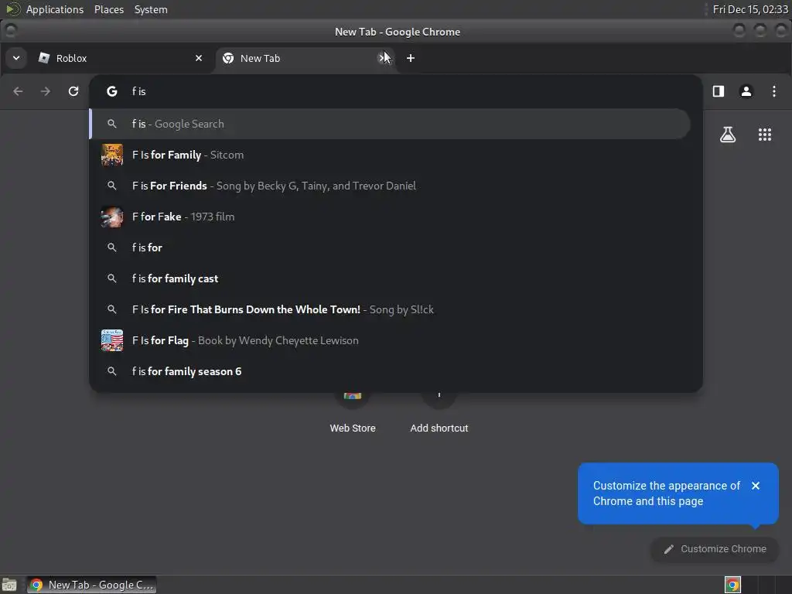This screenshot has width=792, height=594.
Task: Click search icon beside 'F Is for Fire'
Action: (x=112, y=309)
